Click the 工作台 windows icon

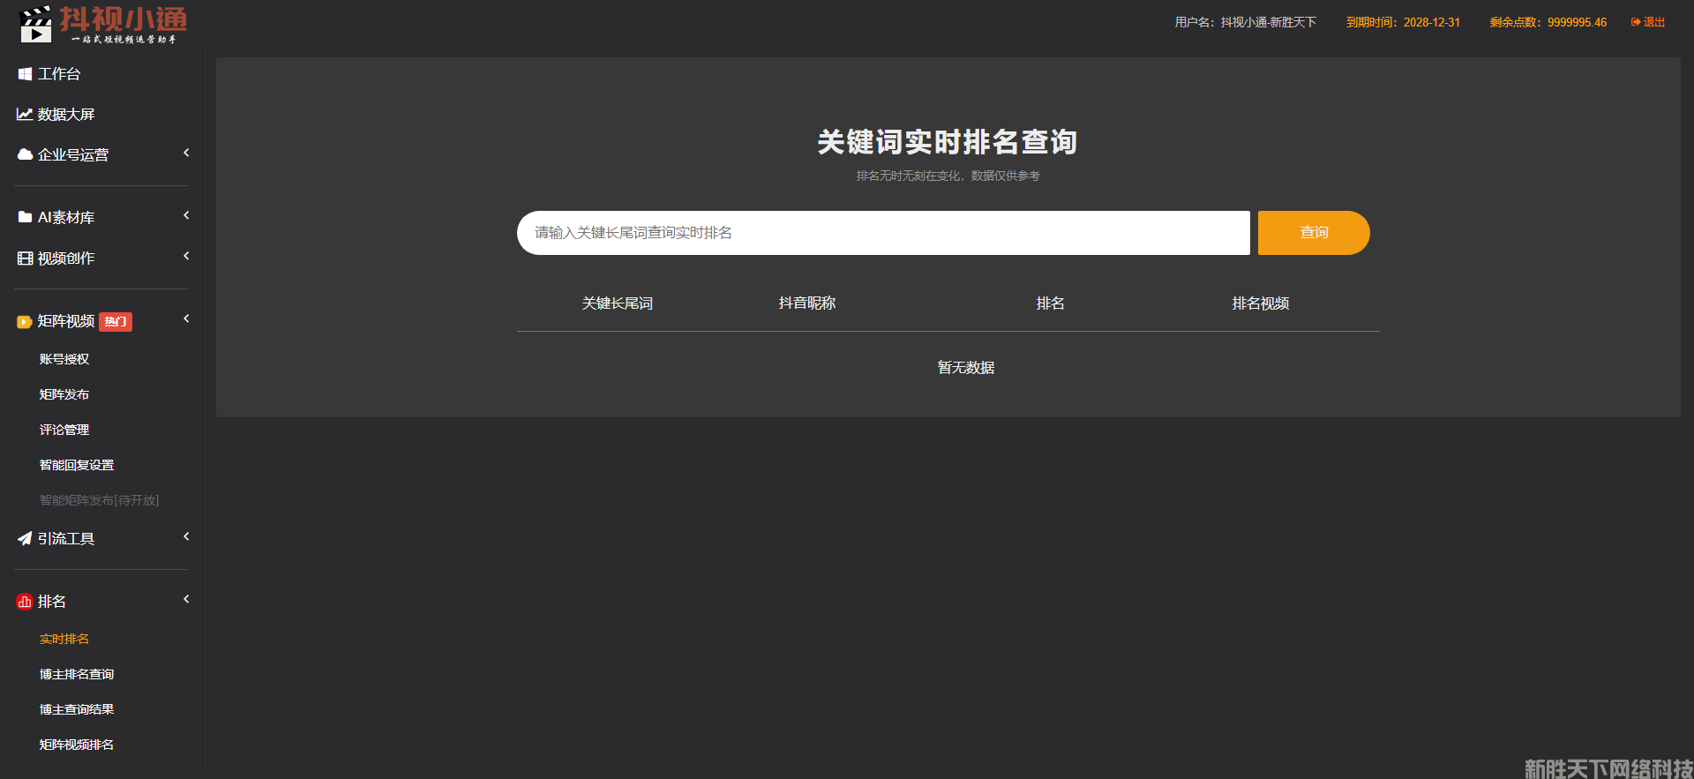(x=25, y=74)
